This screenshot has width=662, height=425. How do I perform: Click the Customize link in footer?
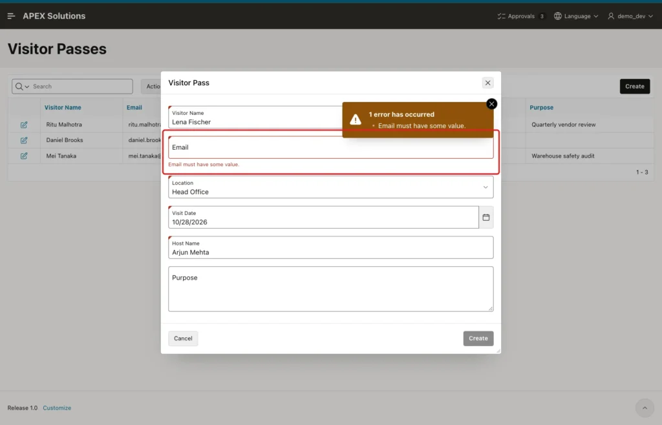57,408
